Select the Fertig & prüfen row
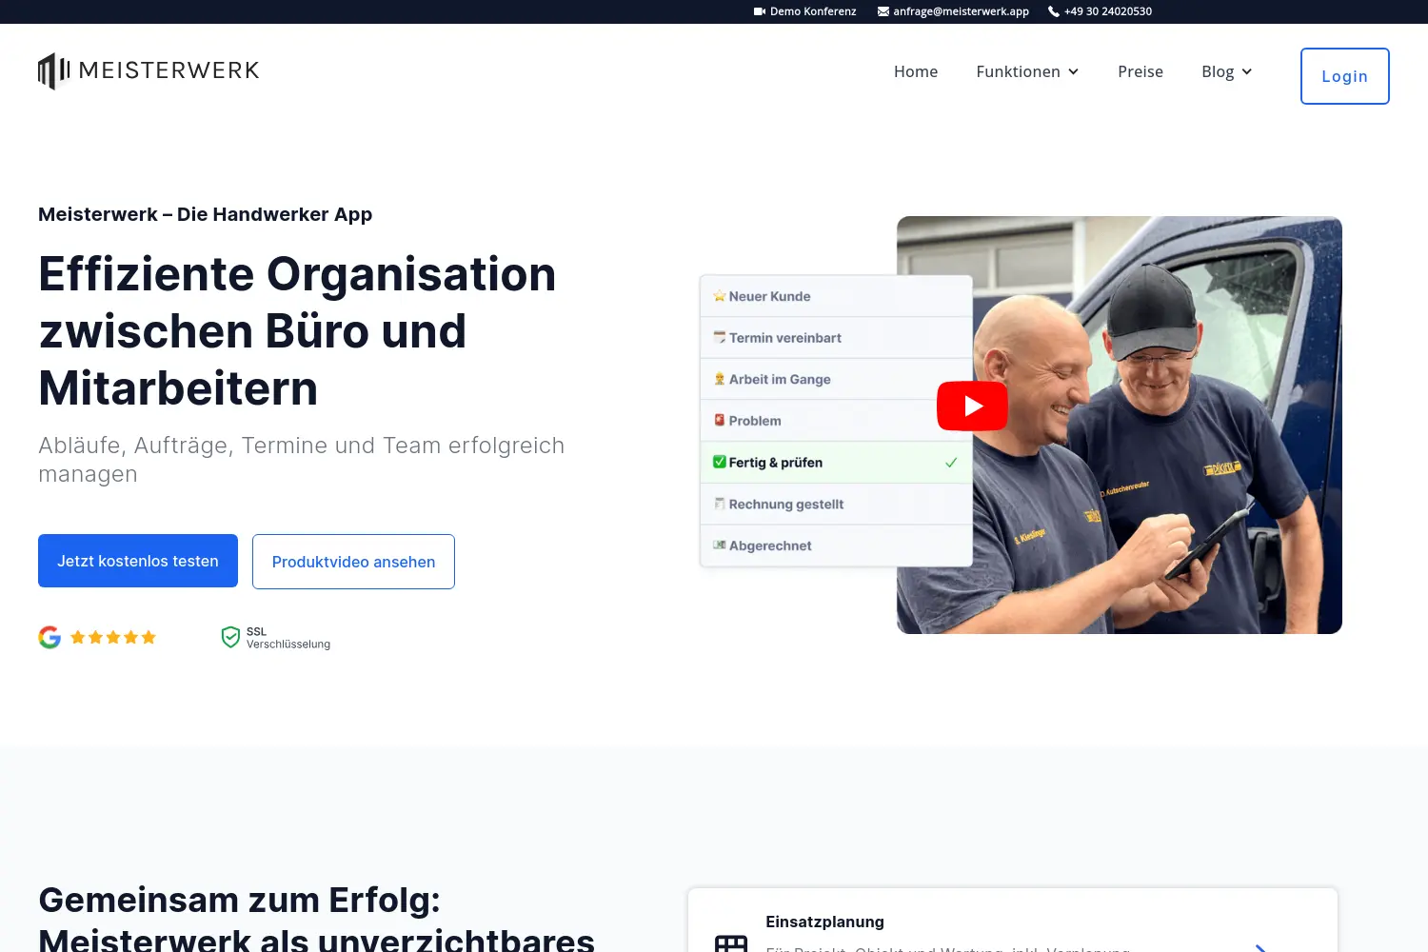 836,463
